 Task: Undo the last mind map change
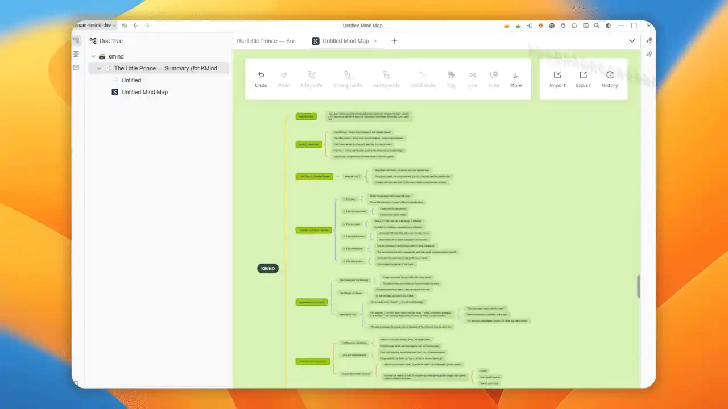point(261,79)
